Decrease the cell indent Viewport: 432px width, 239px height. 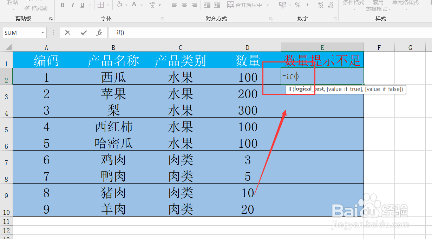click(207, 5)
